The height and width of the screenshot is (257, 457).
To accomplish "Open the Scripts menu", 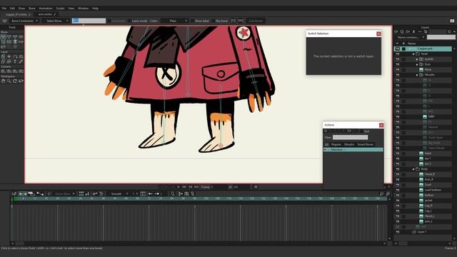I will pyautogui.click(x=60, y=9).
